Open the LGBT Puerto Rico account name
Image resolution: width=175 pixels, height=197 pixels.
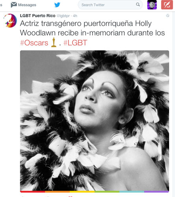[x=38, y=16]
